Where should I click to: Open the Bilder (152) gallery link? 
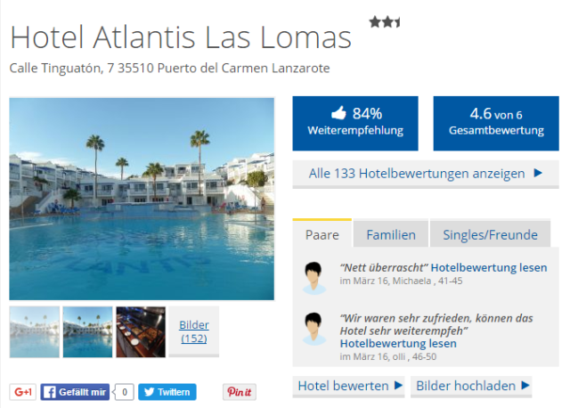coord(193,331)
